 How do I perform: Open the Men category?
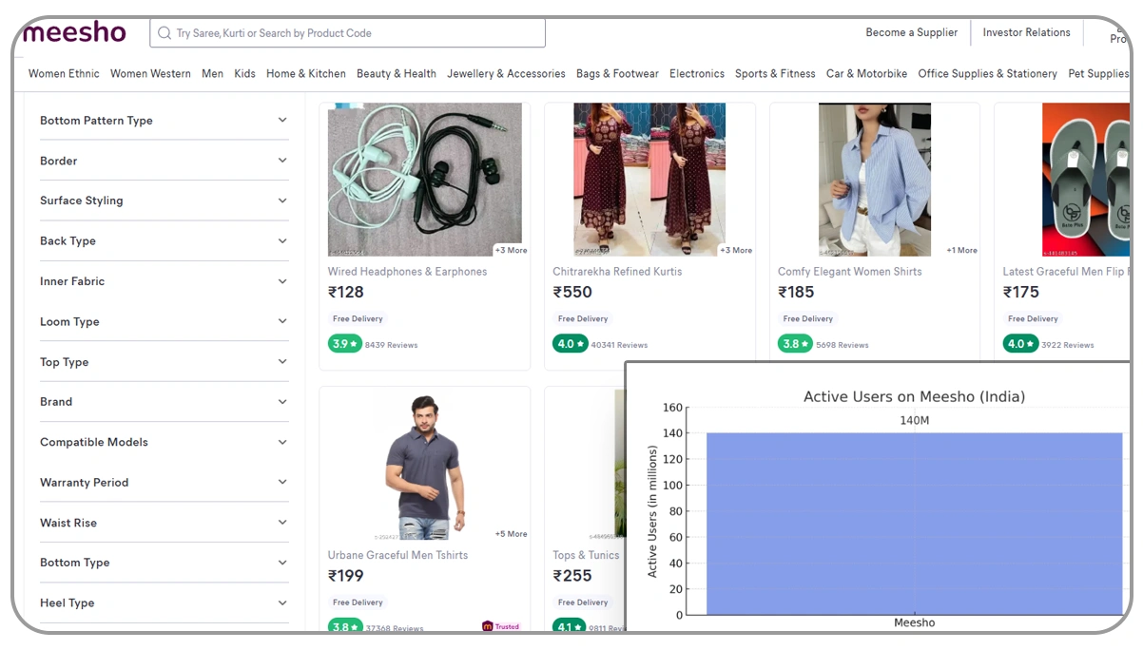(212, 73)
